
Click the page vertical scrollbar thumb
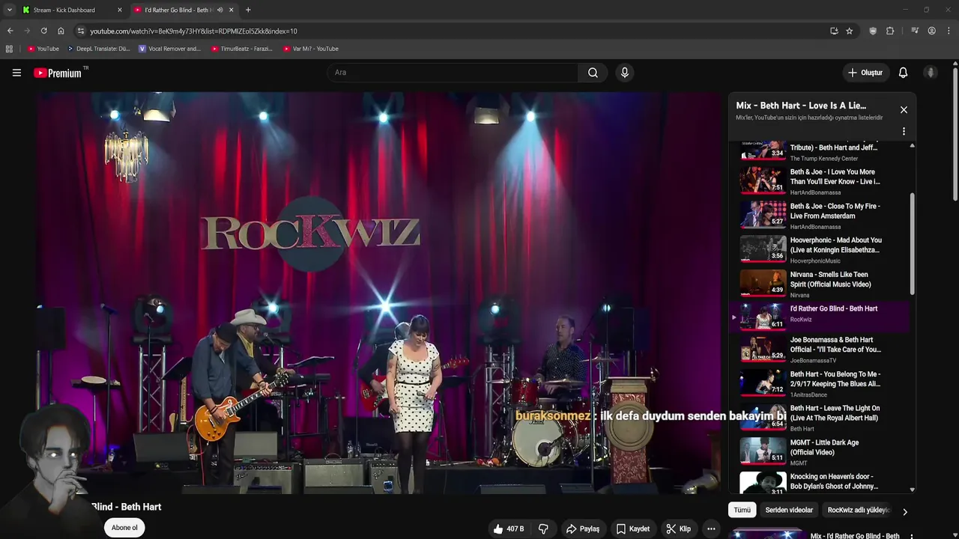(955, 135)
